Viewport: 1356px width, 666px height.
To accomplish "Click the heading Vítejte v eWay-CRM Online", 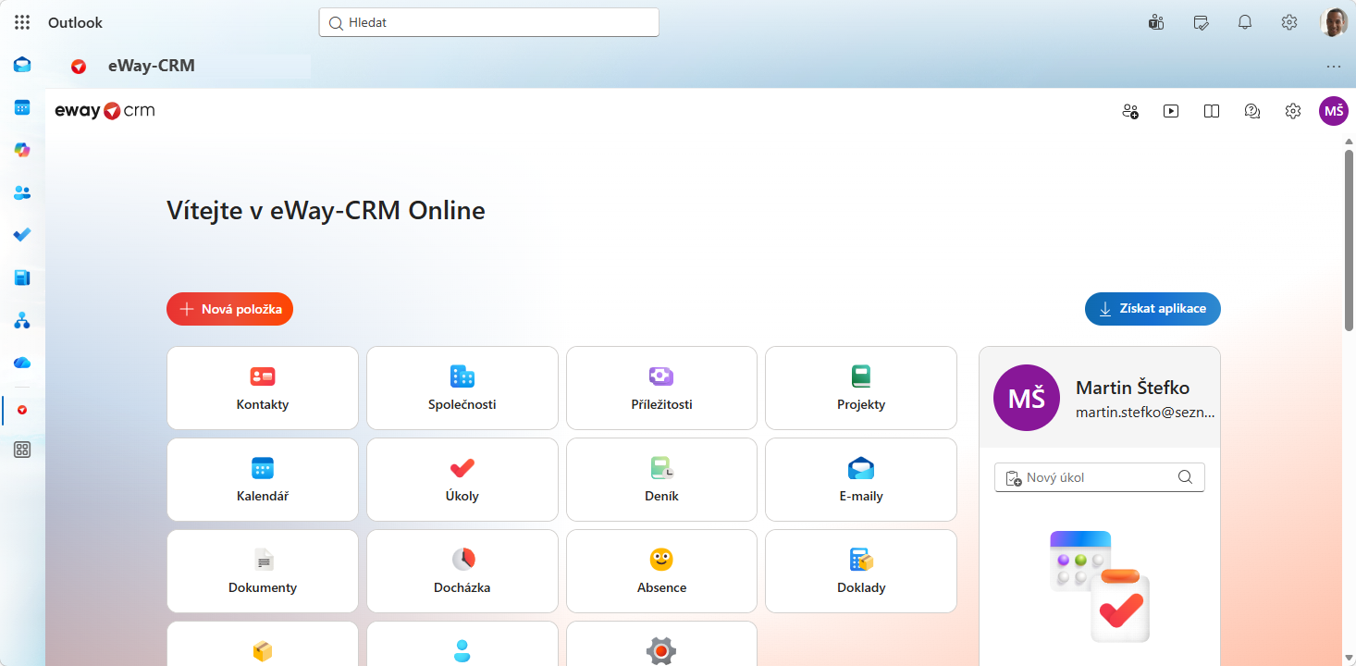I will point(326,211).
